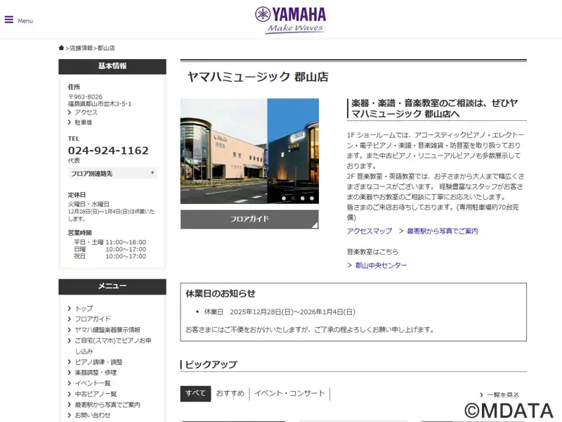This screenshot has height=422, width=562.
Task: Open フロアガイド in sidebar menu
Action: click(x=93, y=319)
